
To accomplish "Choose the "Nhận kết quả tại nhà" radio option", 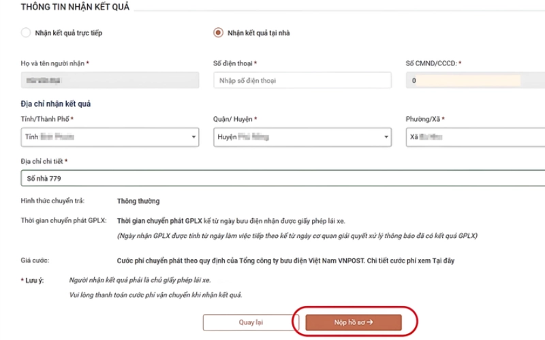I will tap(218, 32).
